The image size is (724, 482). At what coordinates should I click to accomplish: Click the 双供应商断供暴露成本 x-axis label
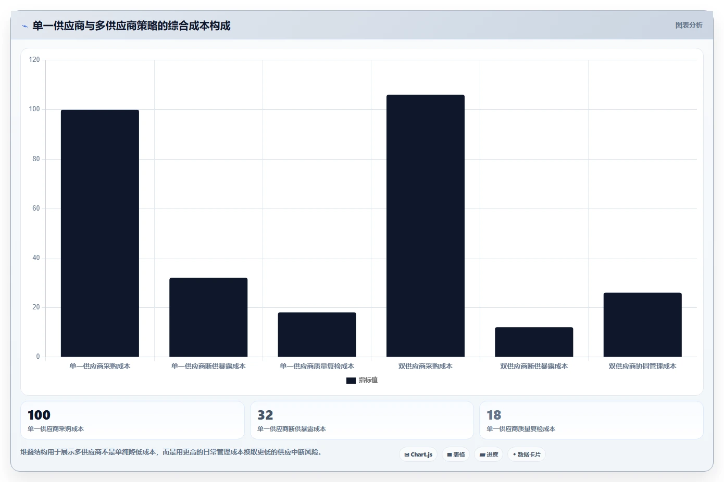(x=534, y=366)
